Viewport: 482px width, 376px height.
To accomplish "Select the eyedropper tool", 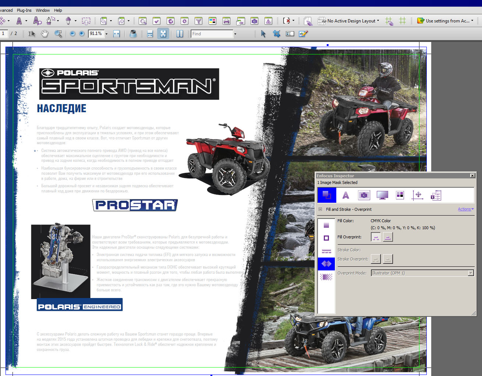I will (x=68, y=21).
